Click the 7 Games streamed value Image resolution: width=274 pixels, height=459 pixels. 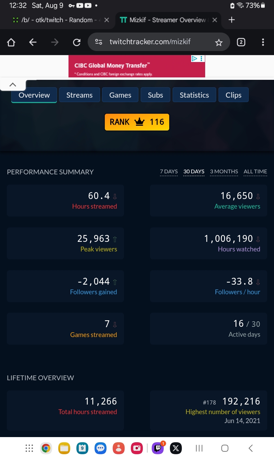[x=107, y=324]
